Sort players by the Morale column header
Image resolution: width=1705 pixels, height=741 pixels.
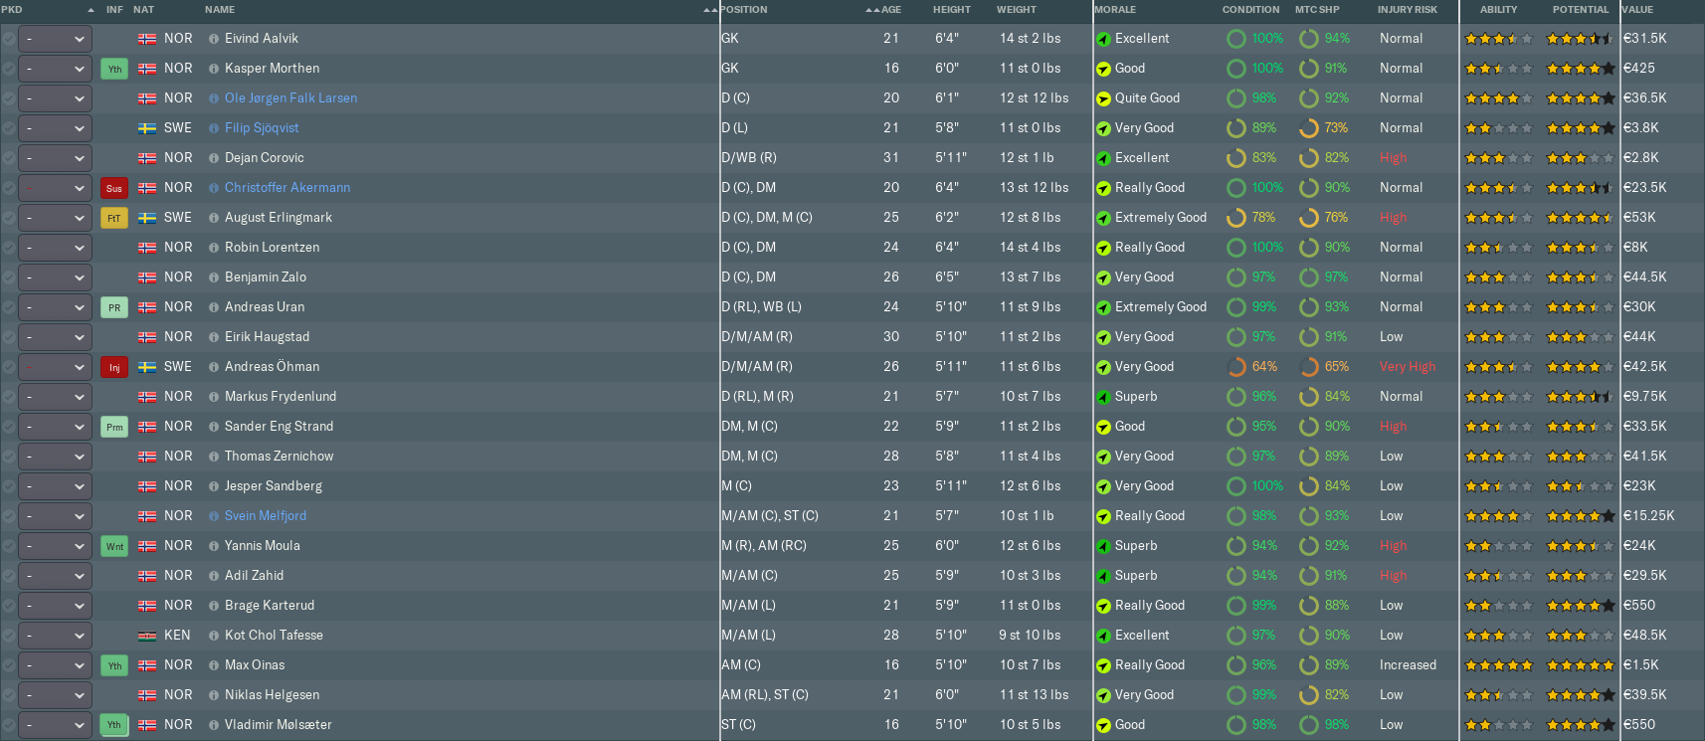pos(1115,10)
